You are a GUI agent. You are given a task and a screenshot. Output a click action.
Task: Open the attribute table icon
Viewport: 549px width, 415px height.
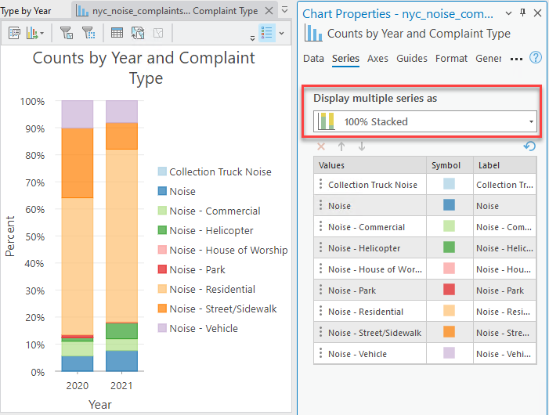click(x=117, y=33)
